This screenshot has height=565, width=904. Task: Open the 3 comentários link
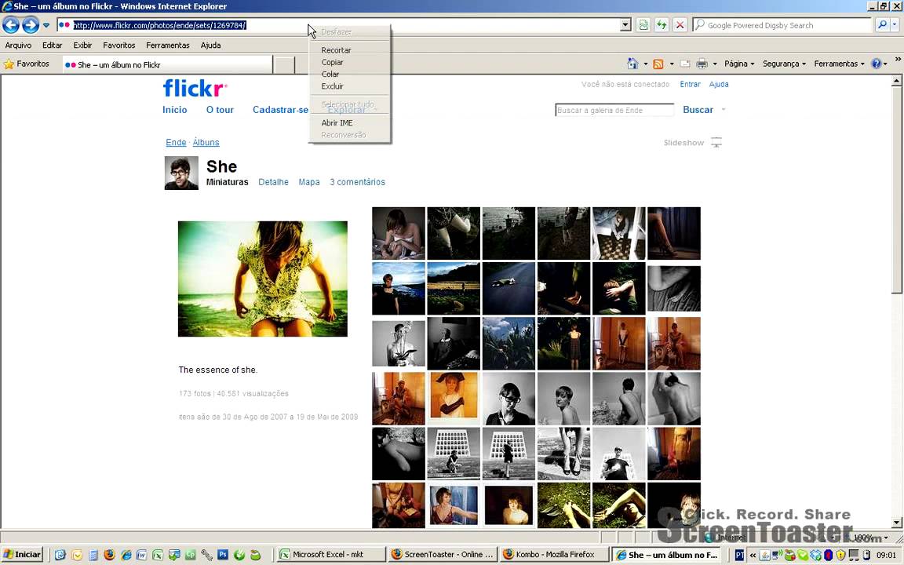pyautogui.click(x=358, y=182)
